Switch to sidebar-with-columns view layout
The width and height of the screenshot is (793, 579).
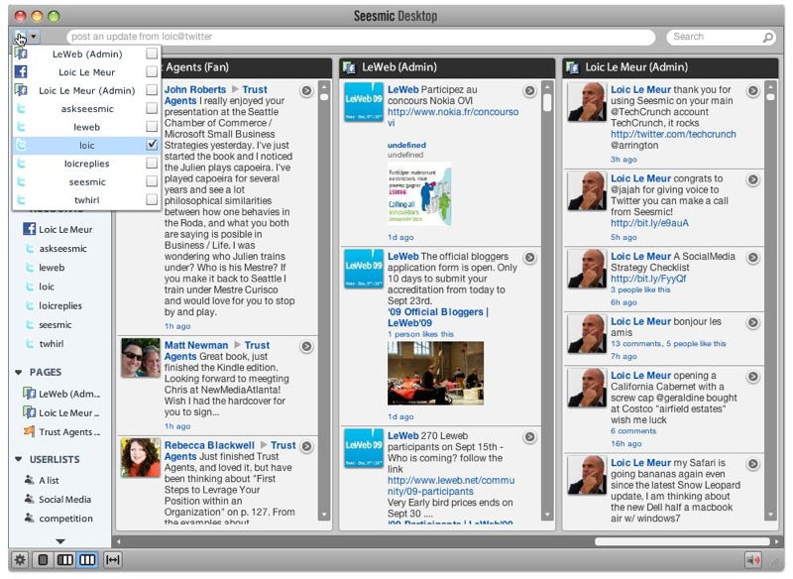pos(65,560)
